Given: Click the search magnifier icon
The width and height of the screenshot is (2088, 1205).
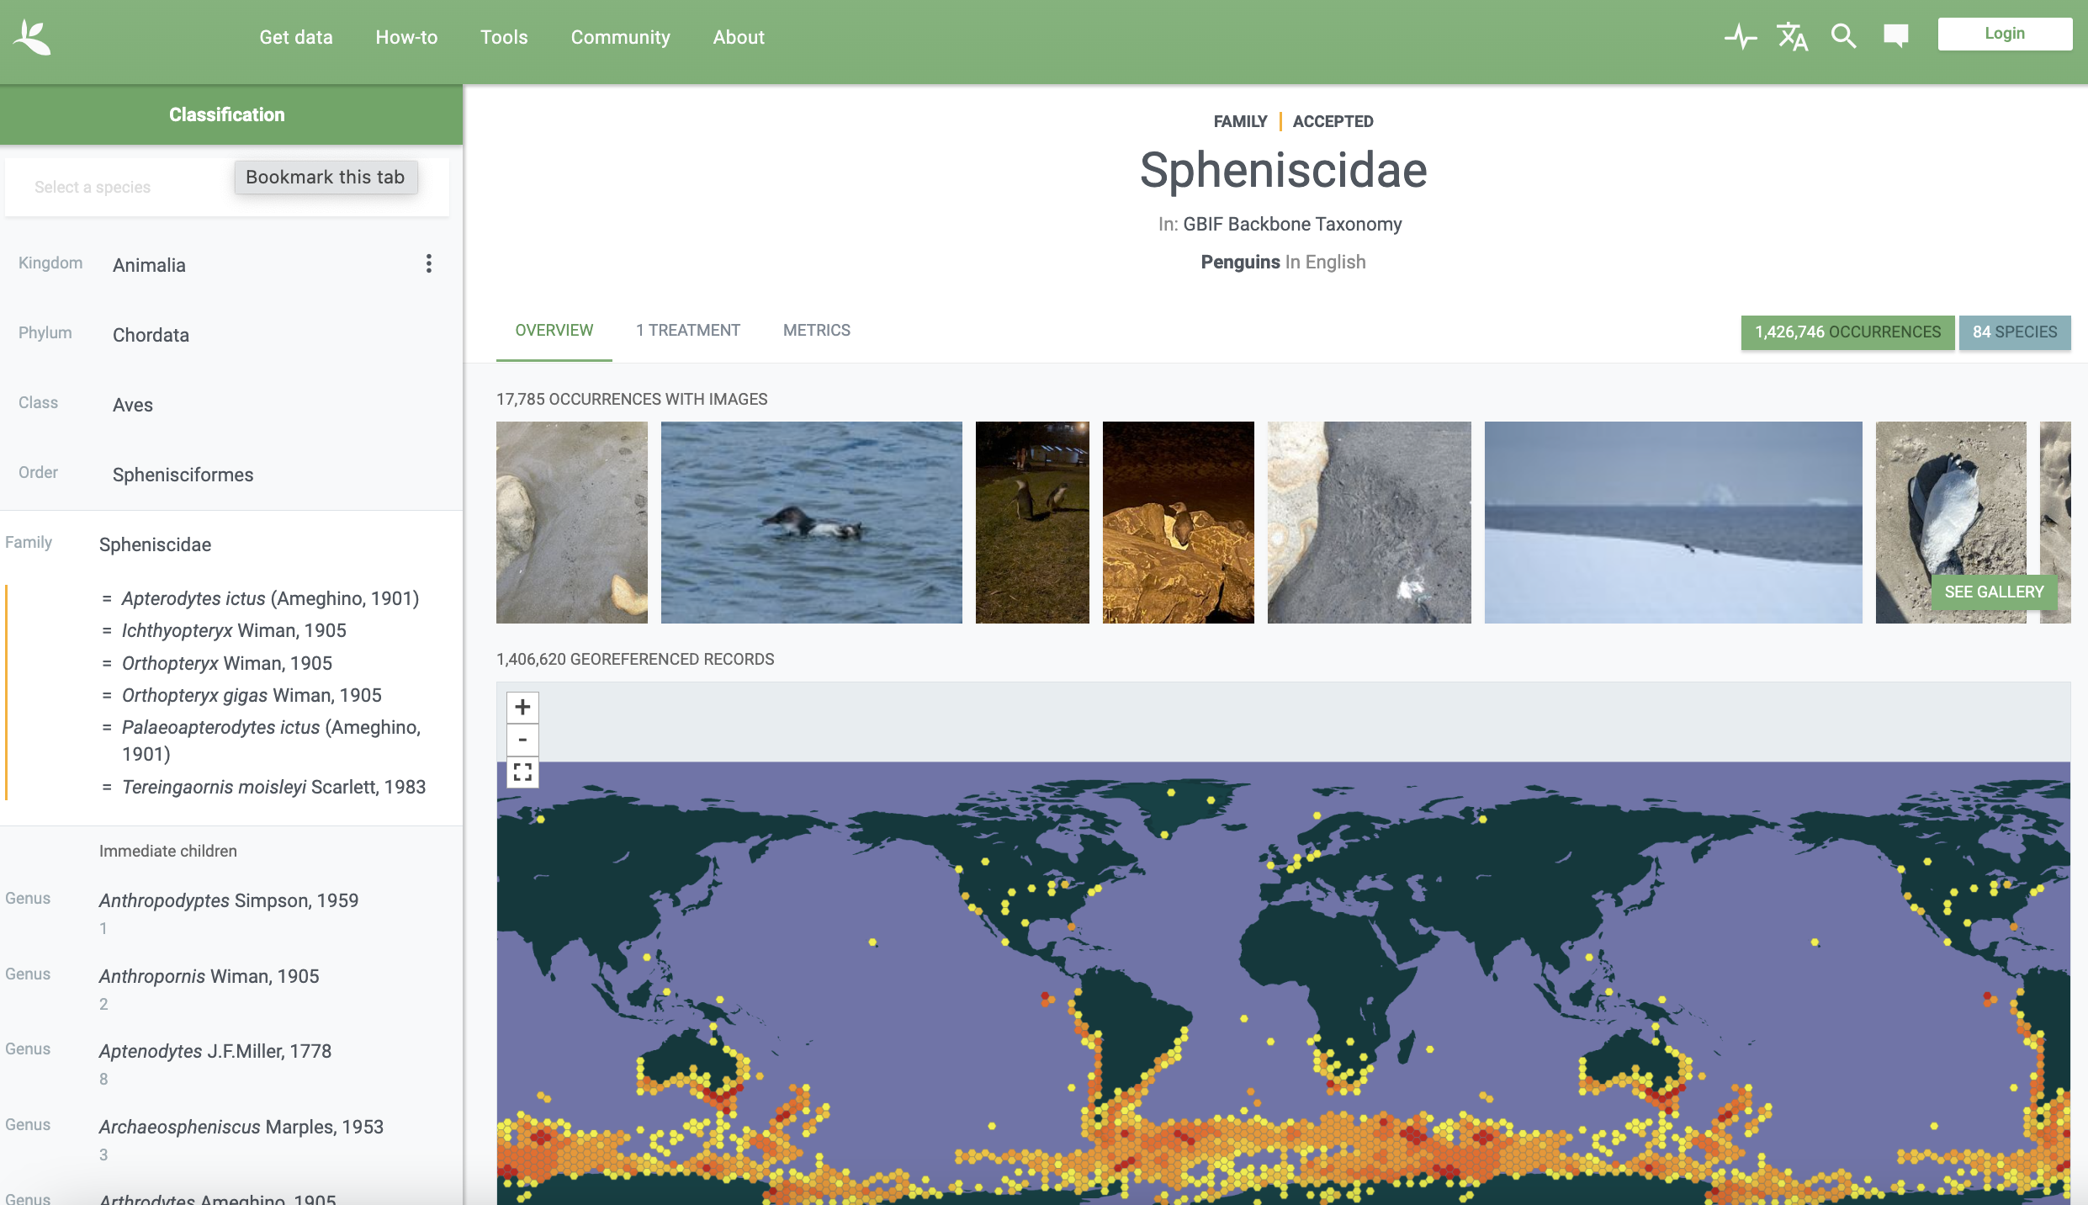Looking at the screenshot, I should (x=1843, y=36).
